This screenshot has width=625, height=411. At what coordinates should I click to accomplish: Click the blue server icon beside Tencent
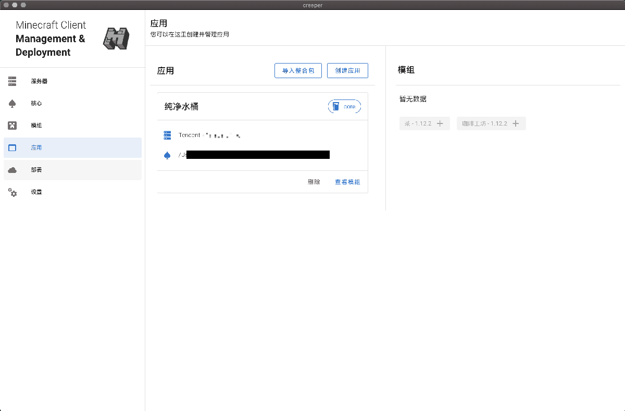[167, 135]
